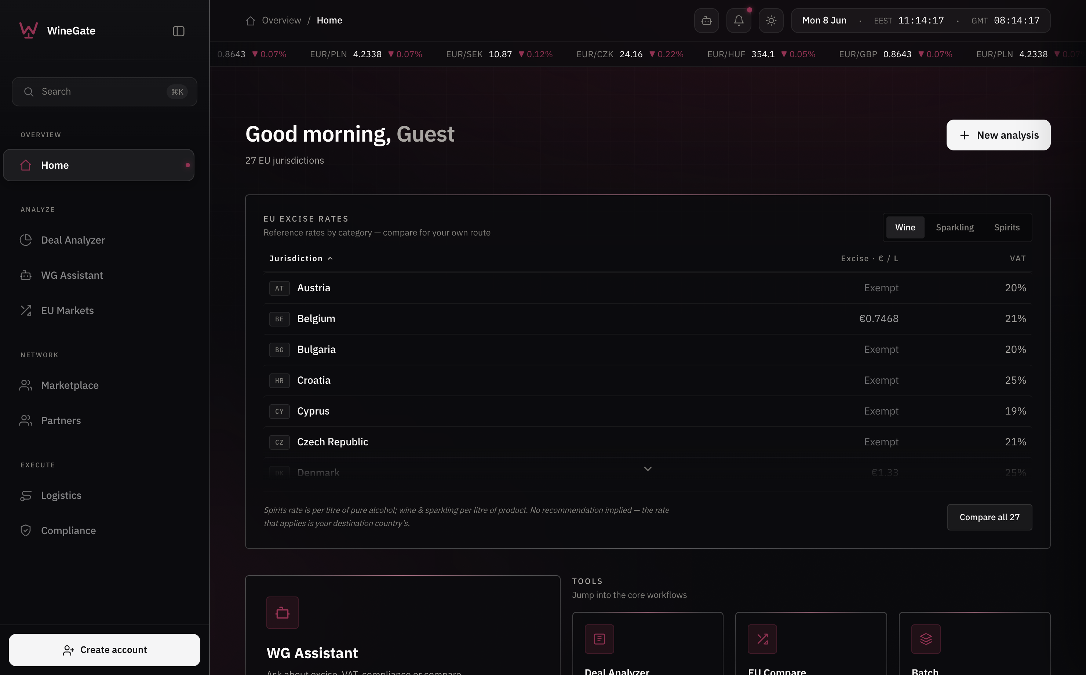Navigate to Compliance in sidebar
Image resolution: width=1086 pixels, height=675 pixels.
point(68,530)
